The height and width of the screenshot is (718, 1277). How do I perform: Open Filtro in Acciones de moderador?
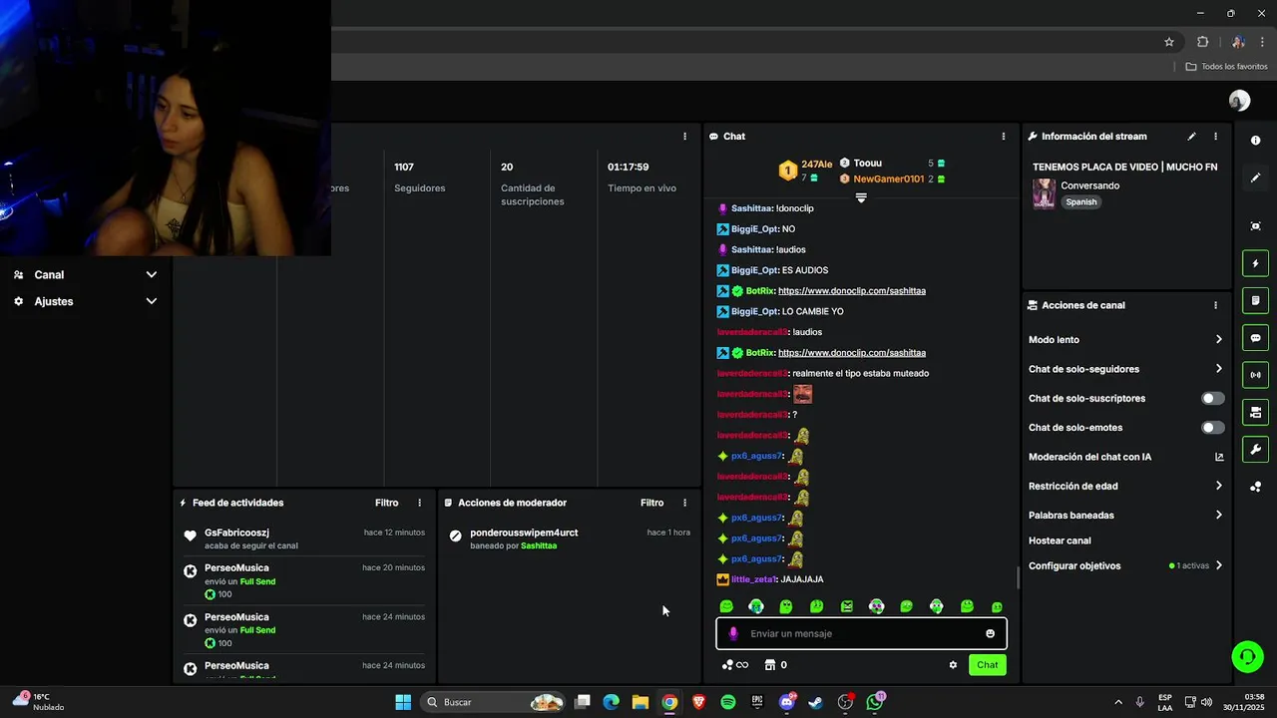651,503
